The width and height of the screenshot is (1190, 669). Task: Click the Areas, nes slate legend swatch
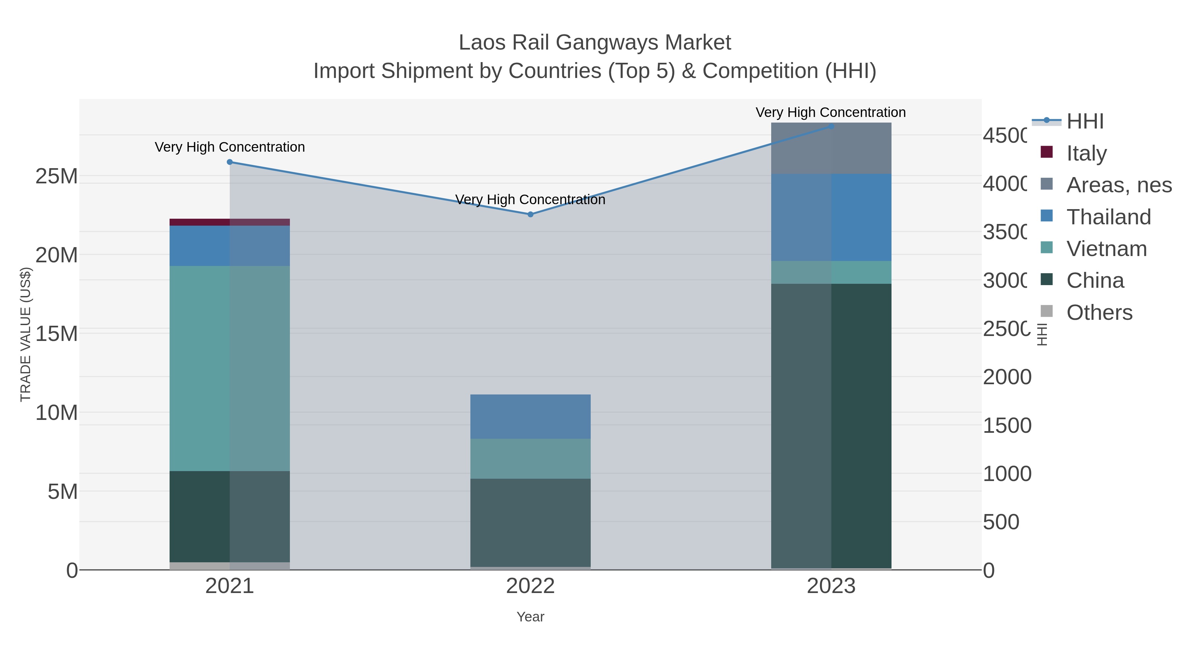tap(1046, 184)
